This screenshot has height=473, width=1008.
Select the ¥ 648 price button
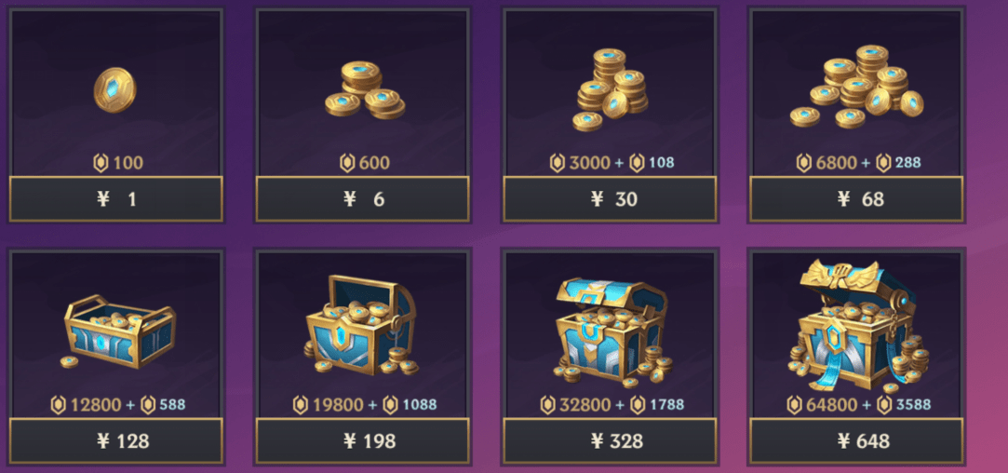(x=857, y=440)
